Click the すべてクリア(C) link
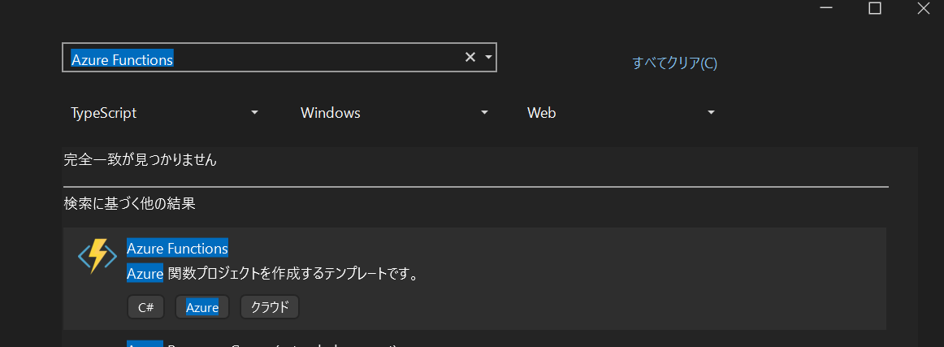The image size is (944, 347). (674, 63)
